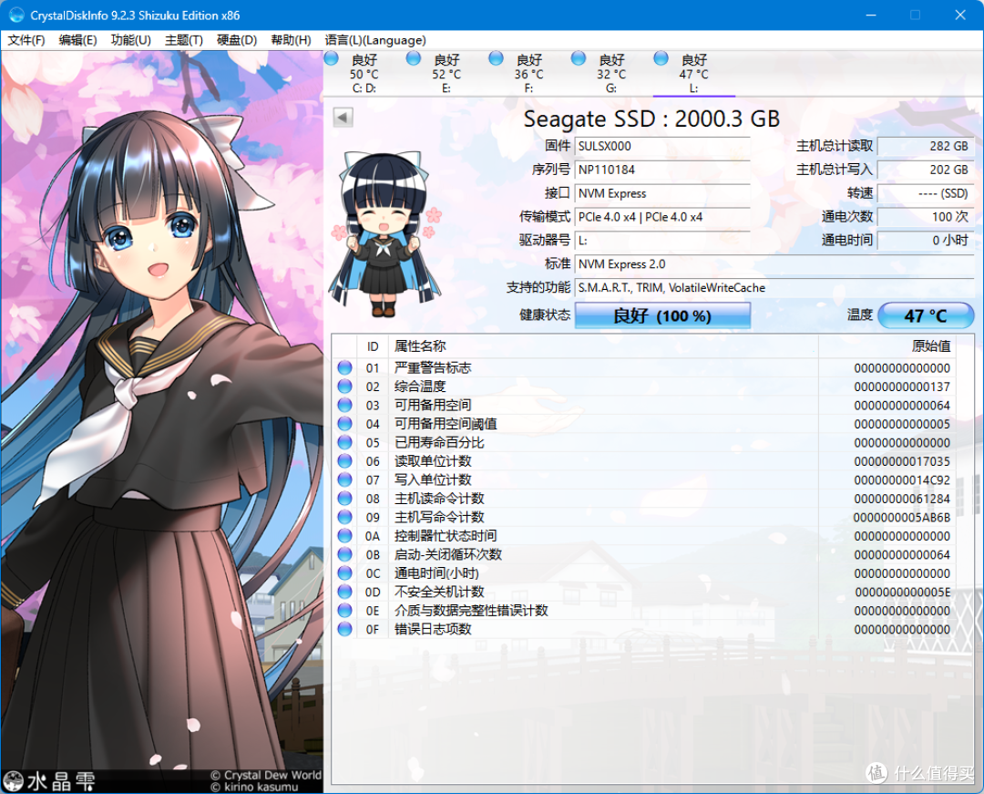Click the status dot for 已用寿命百分比 row
Image resolution: width=984 pixels, height=794 pixels.
click(x=344, y=442)
